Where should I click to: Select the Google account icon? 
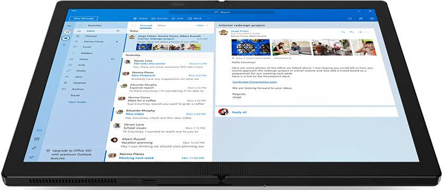(67, 32)
